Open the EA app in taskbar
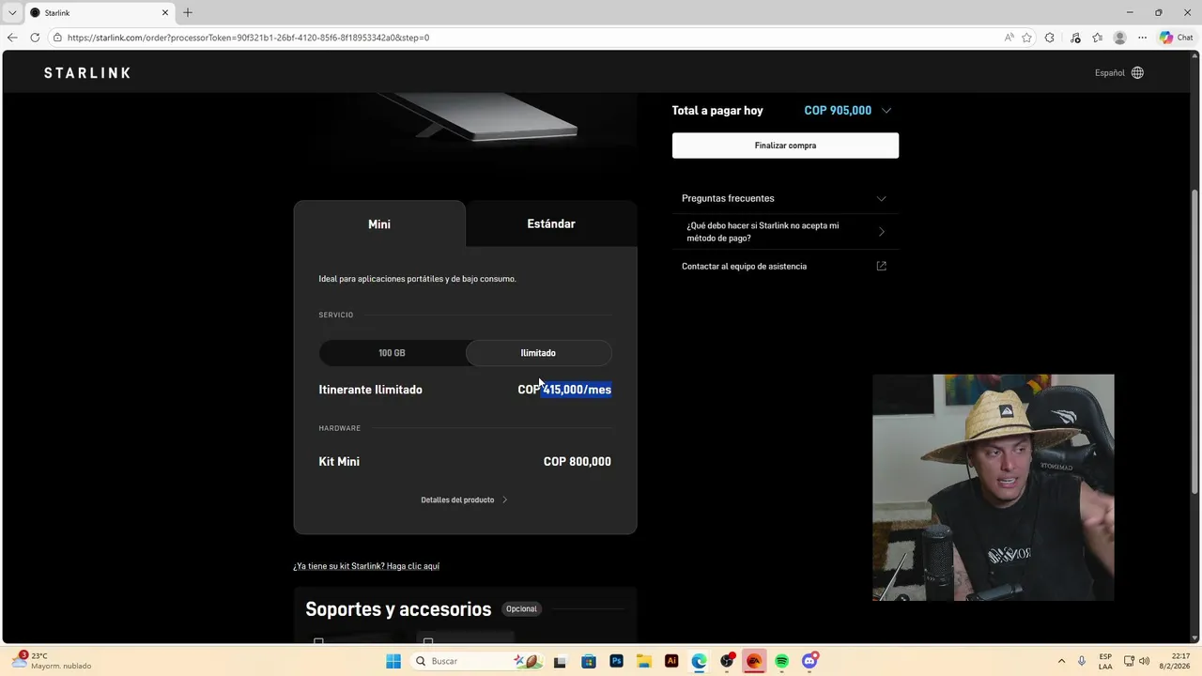This screenshot has width=1202, height=676. [x=754, y=661]
